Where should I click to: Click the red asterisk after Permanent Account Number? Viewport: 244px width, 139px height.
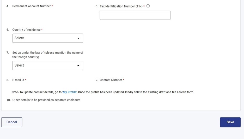pyautogui.click(x=52, y=6)
